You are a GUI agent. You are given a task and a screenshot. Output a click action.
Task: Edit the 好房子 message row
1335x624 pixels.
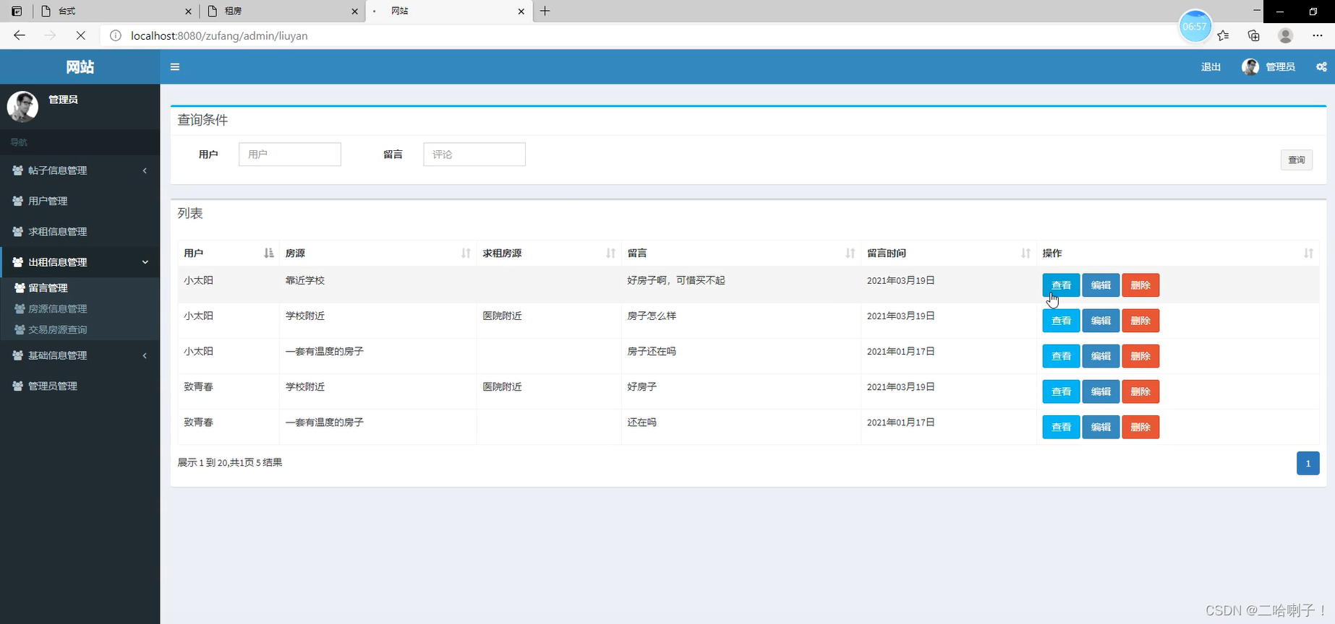pos(1101,391)
